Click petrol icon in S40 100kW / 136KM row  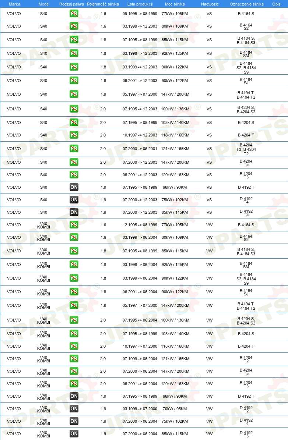(74, 109)
